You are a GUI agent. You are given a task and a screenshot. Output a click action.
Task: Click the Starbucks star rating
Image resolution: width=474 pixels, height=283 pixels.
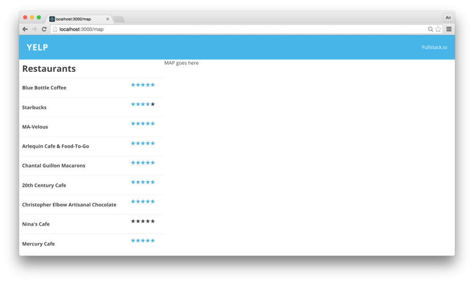tap(143, 104)
